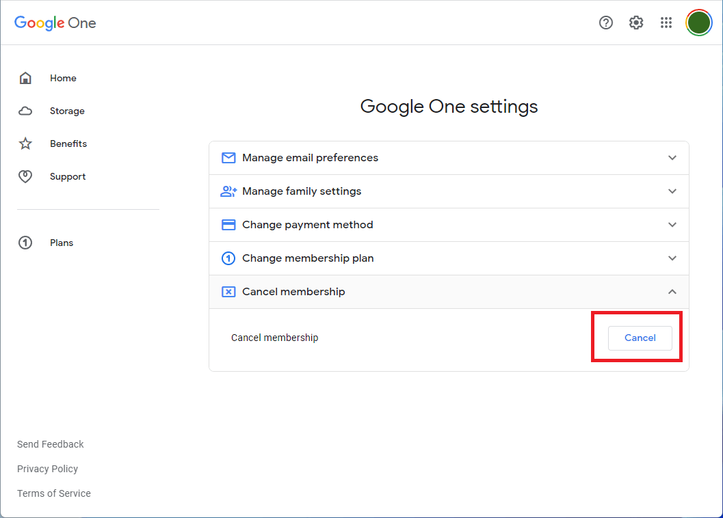Image resolution: width=723 pixels, height=518 pixels.
Task: Click the Cancel button
Action: click(x=640, y=337)
